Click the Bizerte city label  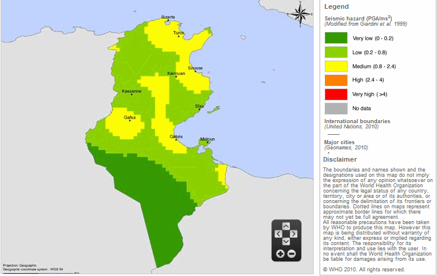pyautogui.click(x=168, y=18)
